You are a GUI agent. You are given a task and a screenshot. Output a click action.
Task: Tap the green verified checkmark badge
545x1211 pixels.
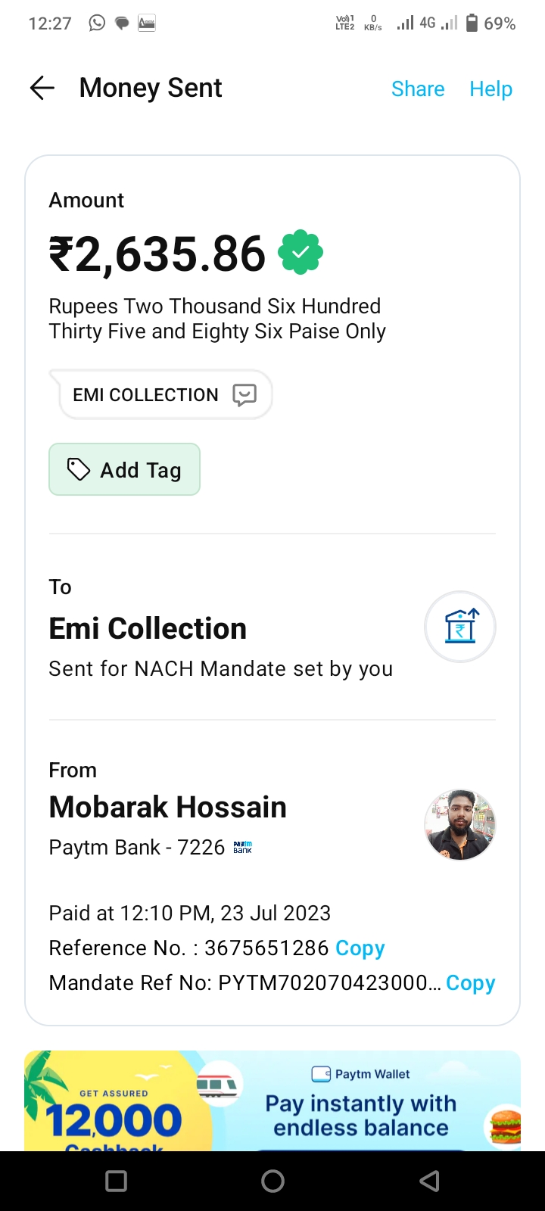pyautogui.click(x=301, y=253)
